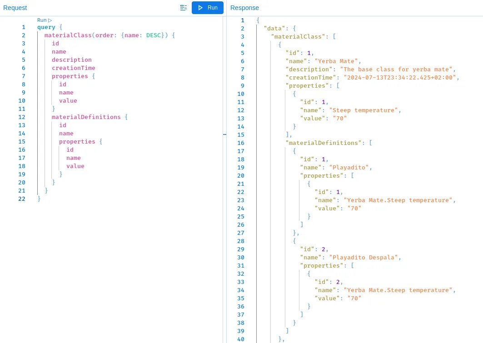Click the value "70" on response line 13
The height and width of the screenshot is (343, 483).
click(x=340, y=119)
